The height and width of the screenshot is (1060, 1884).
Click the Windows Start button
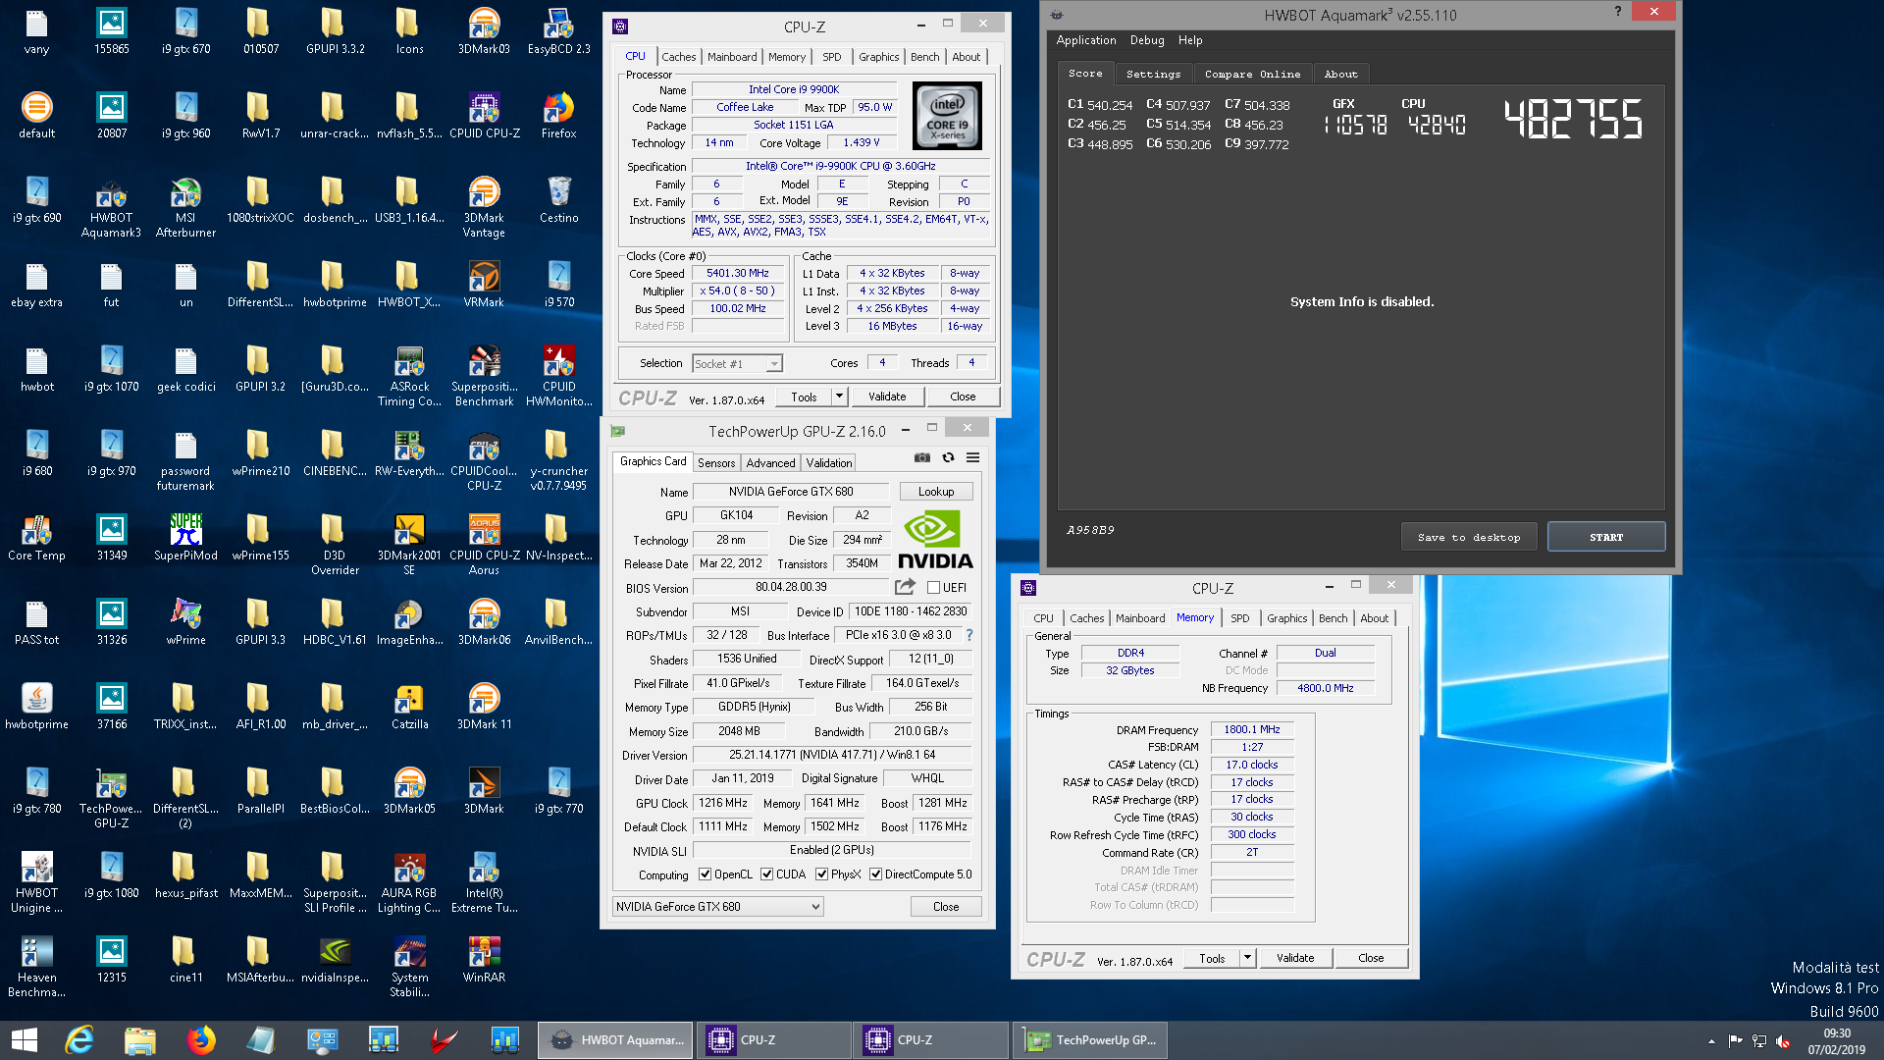(24, 1040)
